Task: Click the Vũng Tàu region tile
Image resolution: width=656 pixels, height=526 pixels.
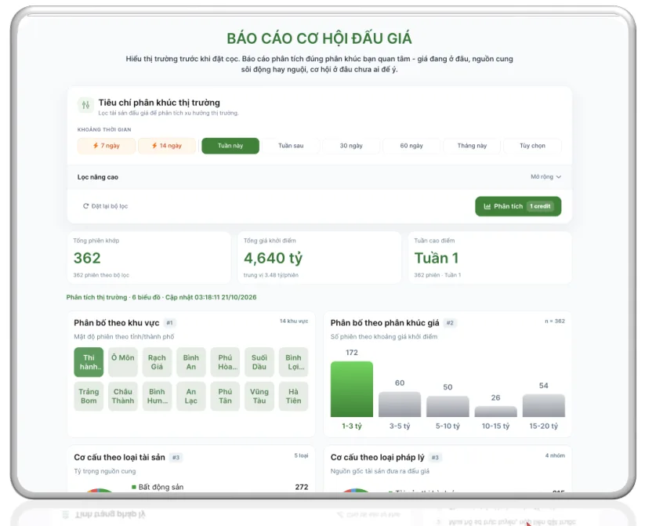Action: 259,396
